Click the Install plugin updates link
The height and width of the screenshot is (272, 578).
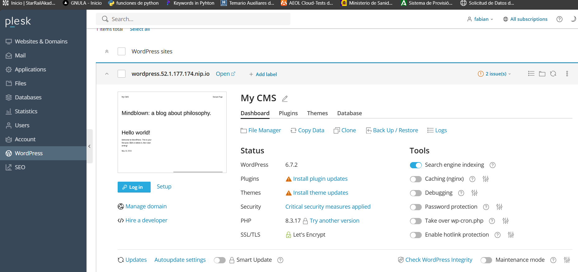[x=320, y=179]
